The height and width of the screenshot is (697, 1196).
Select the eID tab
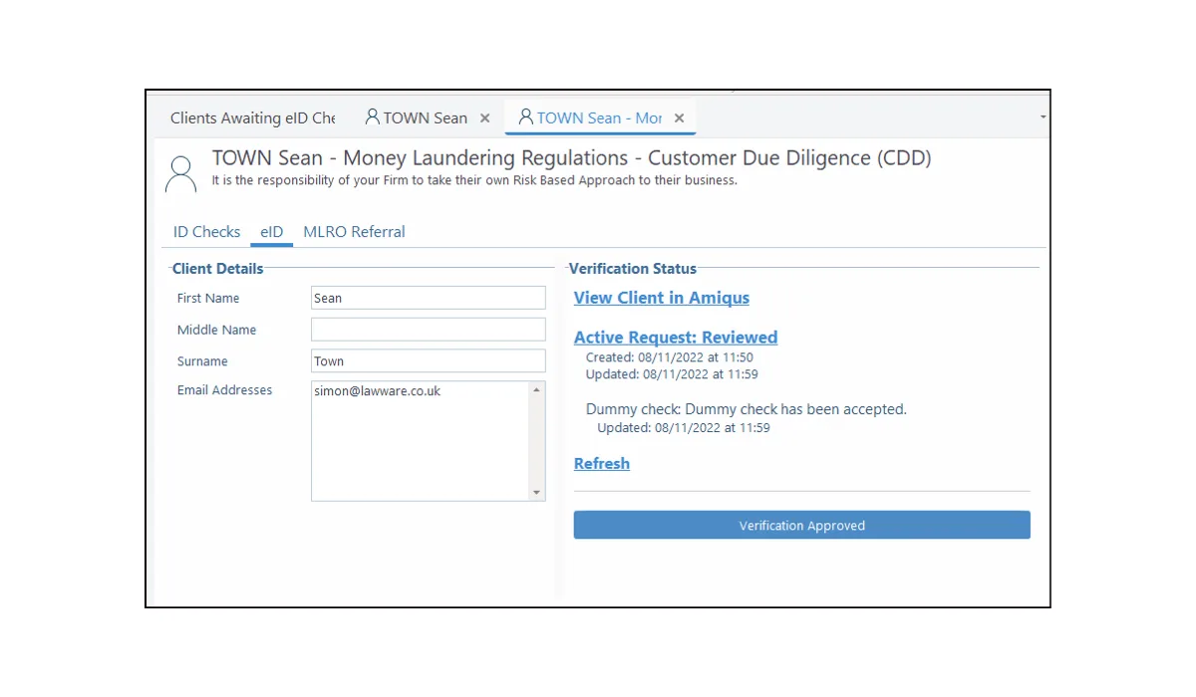[271, 231]
